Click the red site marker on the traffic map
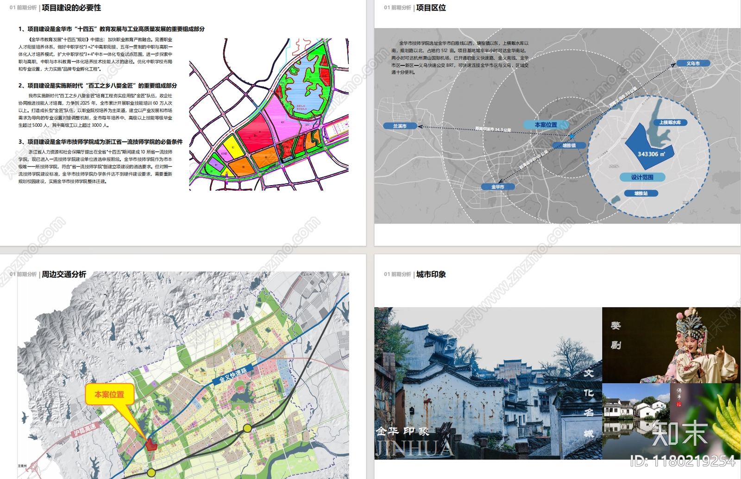741x479 pixels. coord(151,445)
